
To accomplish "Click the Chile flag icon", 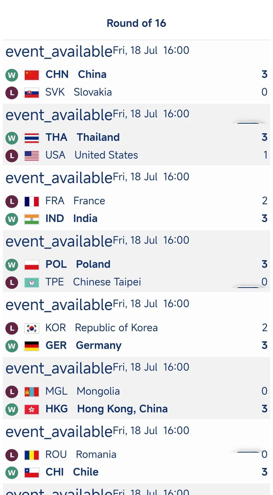I will pos(32,472).
